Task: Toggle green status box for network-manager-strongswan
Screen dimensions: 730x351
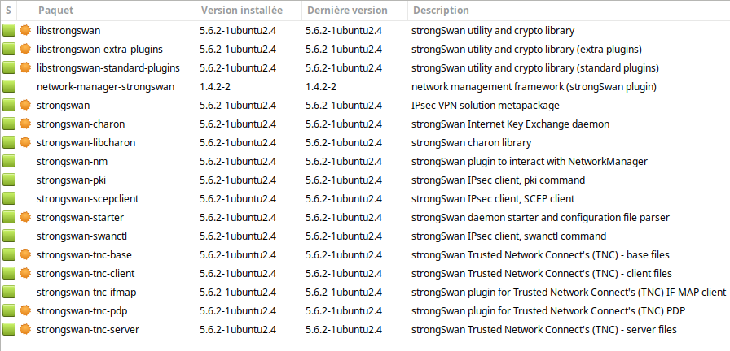Action: pyautogui.click(x=9, y=87)
